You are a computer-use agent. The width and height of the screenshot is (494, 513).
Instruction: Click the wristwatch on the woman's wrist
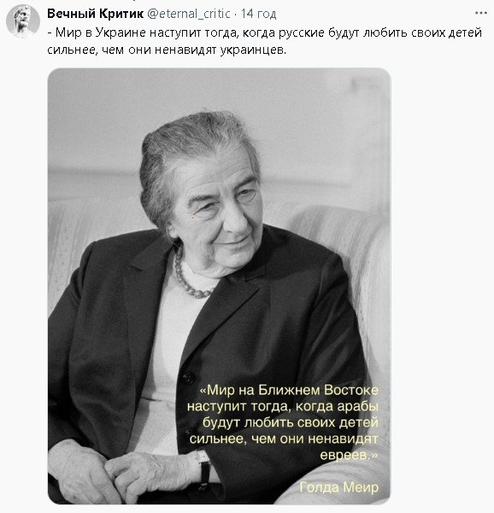[203, 466]
